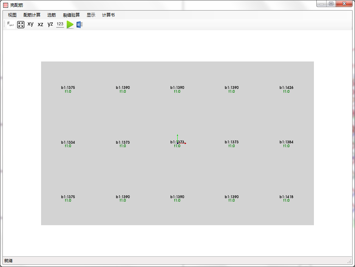355x267 pixels.
Task: Open the 计算书 menu
Action: coord(108,15)
